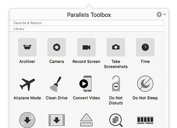Activate the Do Not Disturb door hanger
This screenshot has height=128, width=177.
116,83
